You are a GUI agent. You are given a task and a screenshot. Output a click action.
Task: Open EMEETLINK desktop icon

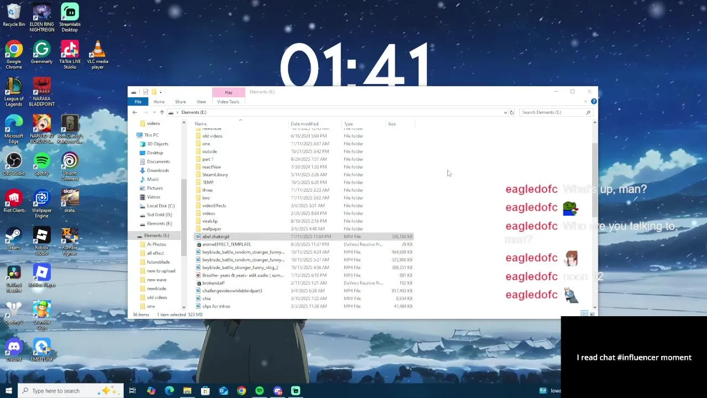(x=42, y=350)
